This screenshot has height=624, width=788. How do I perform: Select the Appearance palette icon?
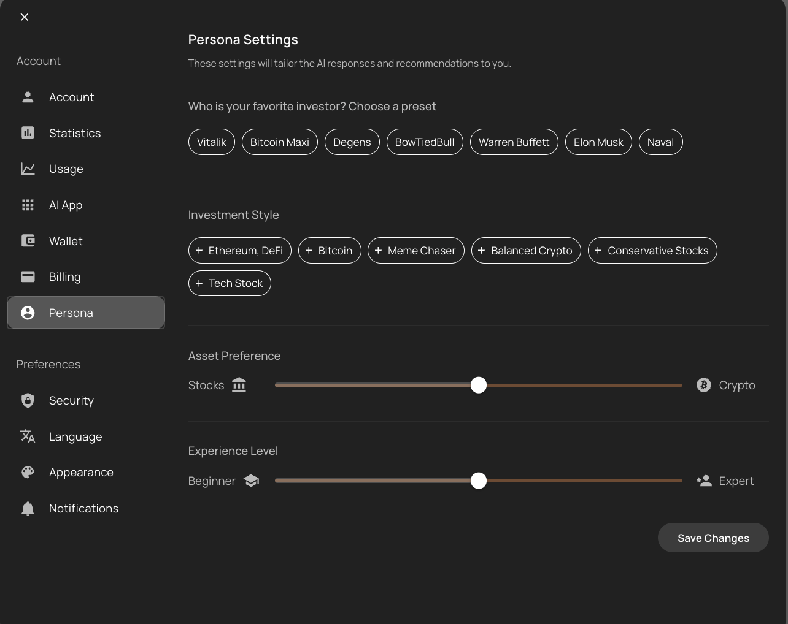[x=28, y=473]
